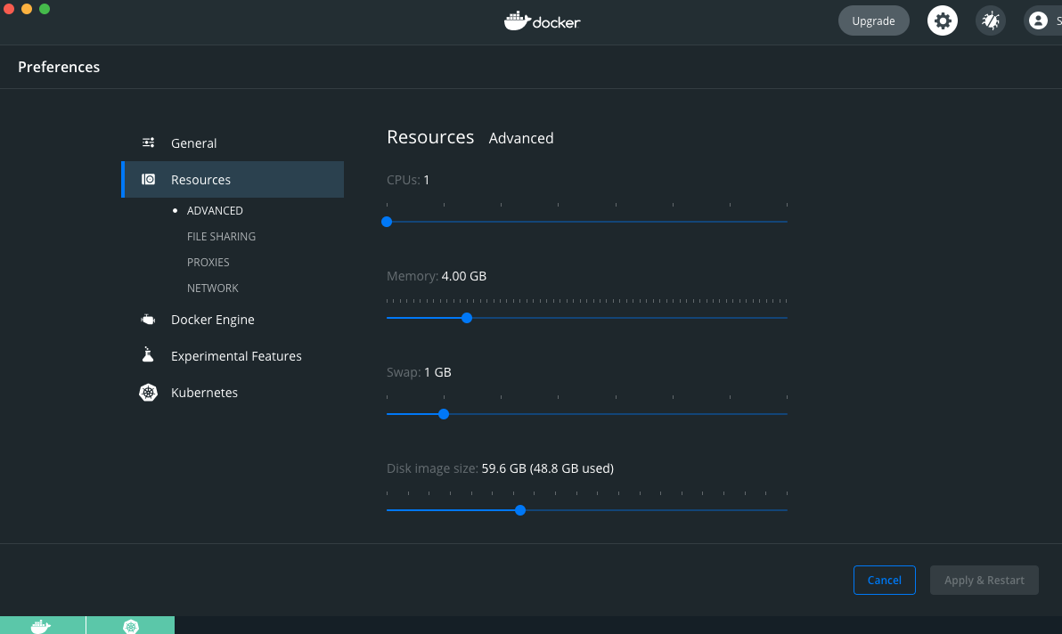Click the 'Advanced' heading next to Resources
Screen dimensions: 1062x634
(521, 138)
